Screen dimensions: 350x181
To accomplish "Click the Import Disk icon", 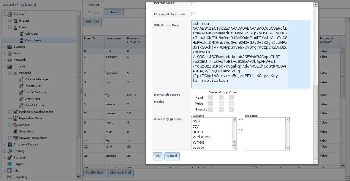I will [21, 86].
